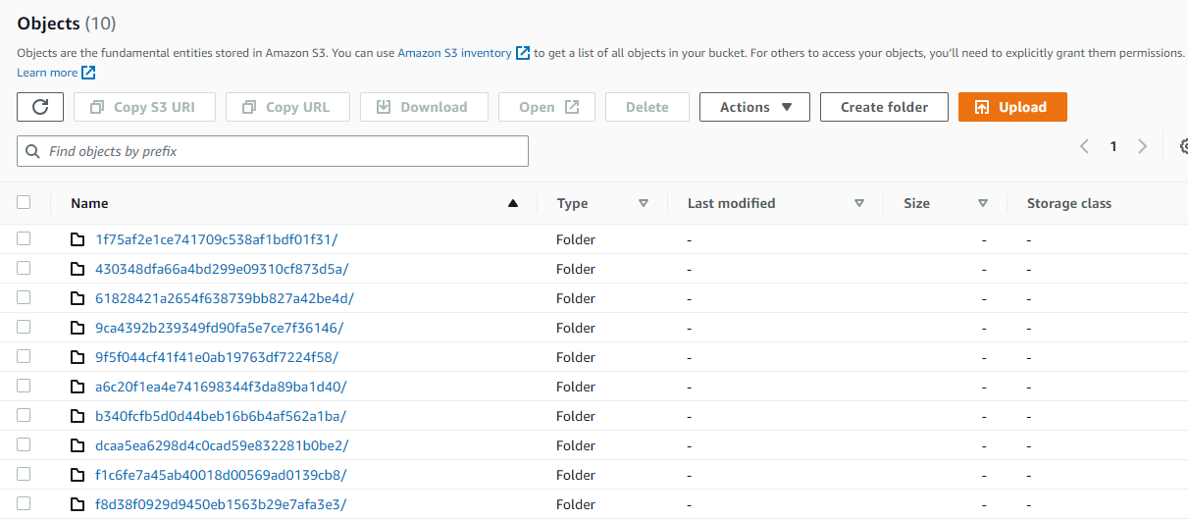This screenshot has width=1188, height=519.
Task: Click the Storage class column header
Action: (1068, 203)
